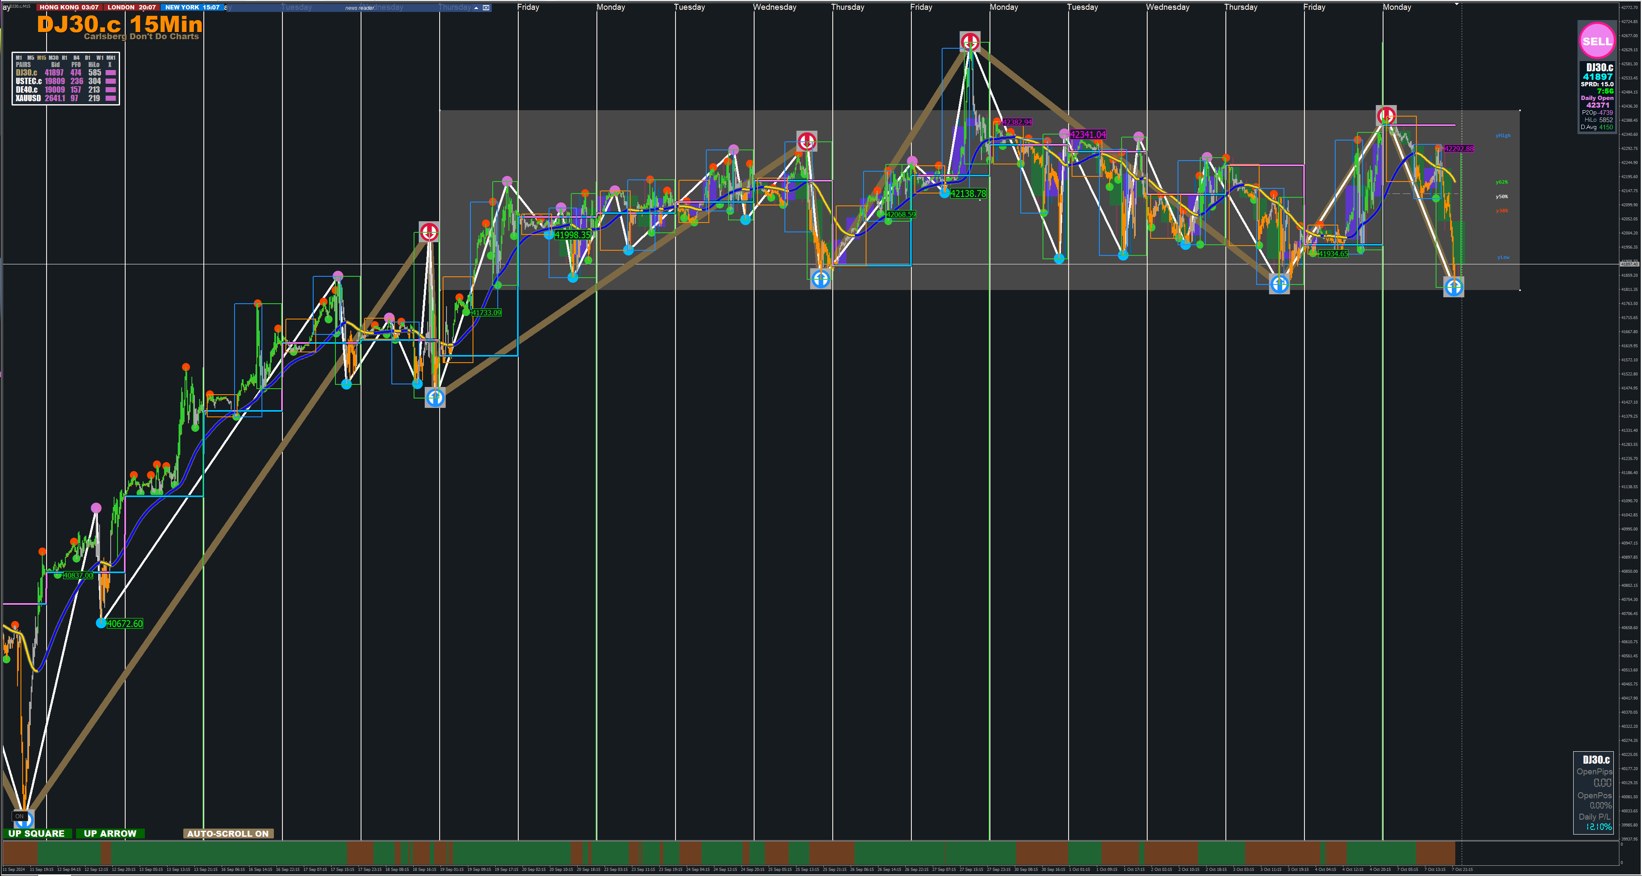Click the red sell marker at chart peak
1642x876 pixels.
[x=969, y=42]
